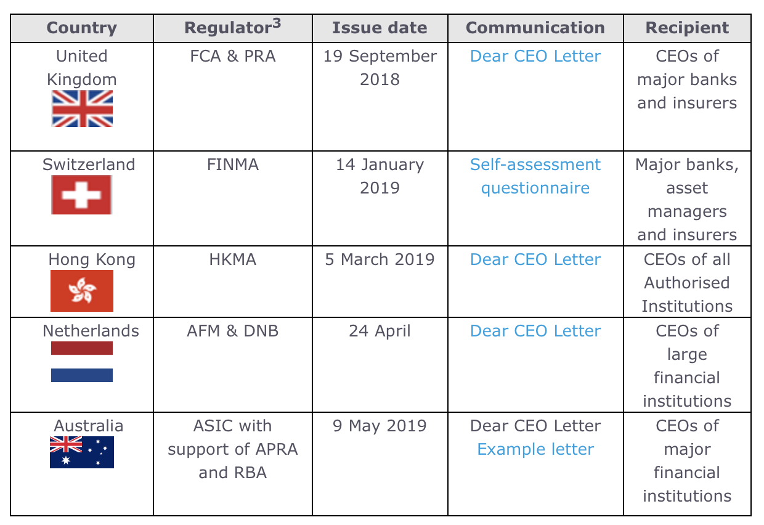Click the Recipient column header
Screen dimensions: 764x525
(x=687, y=28)
